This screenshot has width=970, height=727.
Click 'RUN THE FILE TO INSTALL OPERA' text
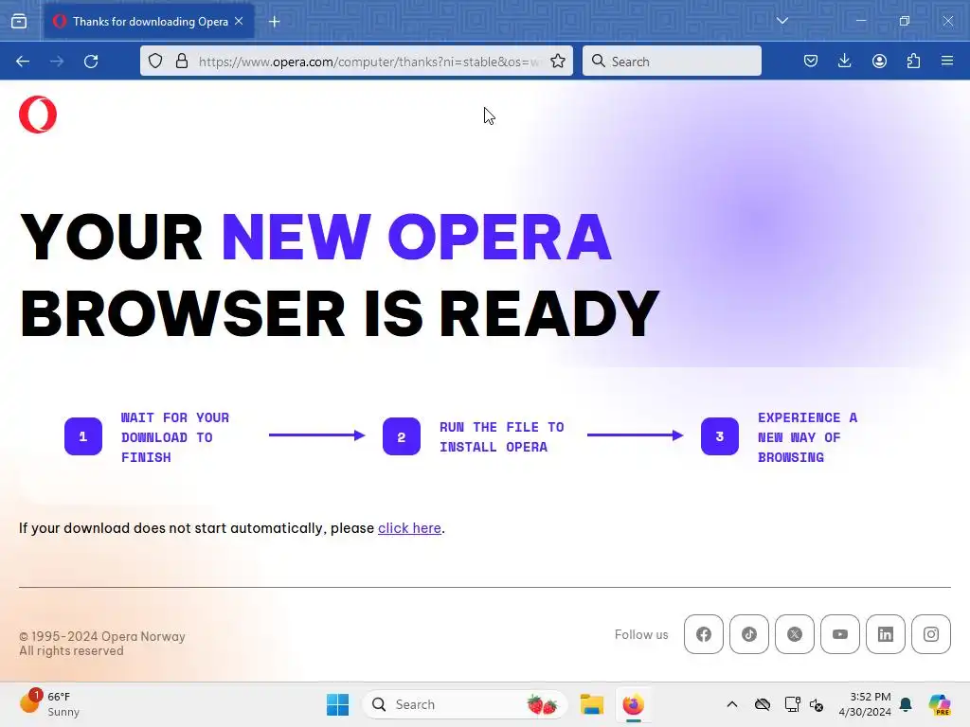502,437
